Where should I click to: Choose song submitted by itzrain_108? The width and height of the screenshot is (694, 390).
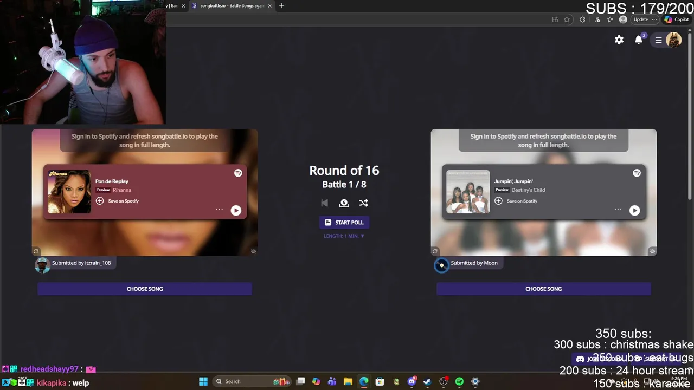point(145,289)
